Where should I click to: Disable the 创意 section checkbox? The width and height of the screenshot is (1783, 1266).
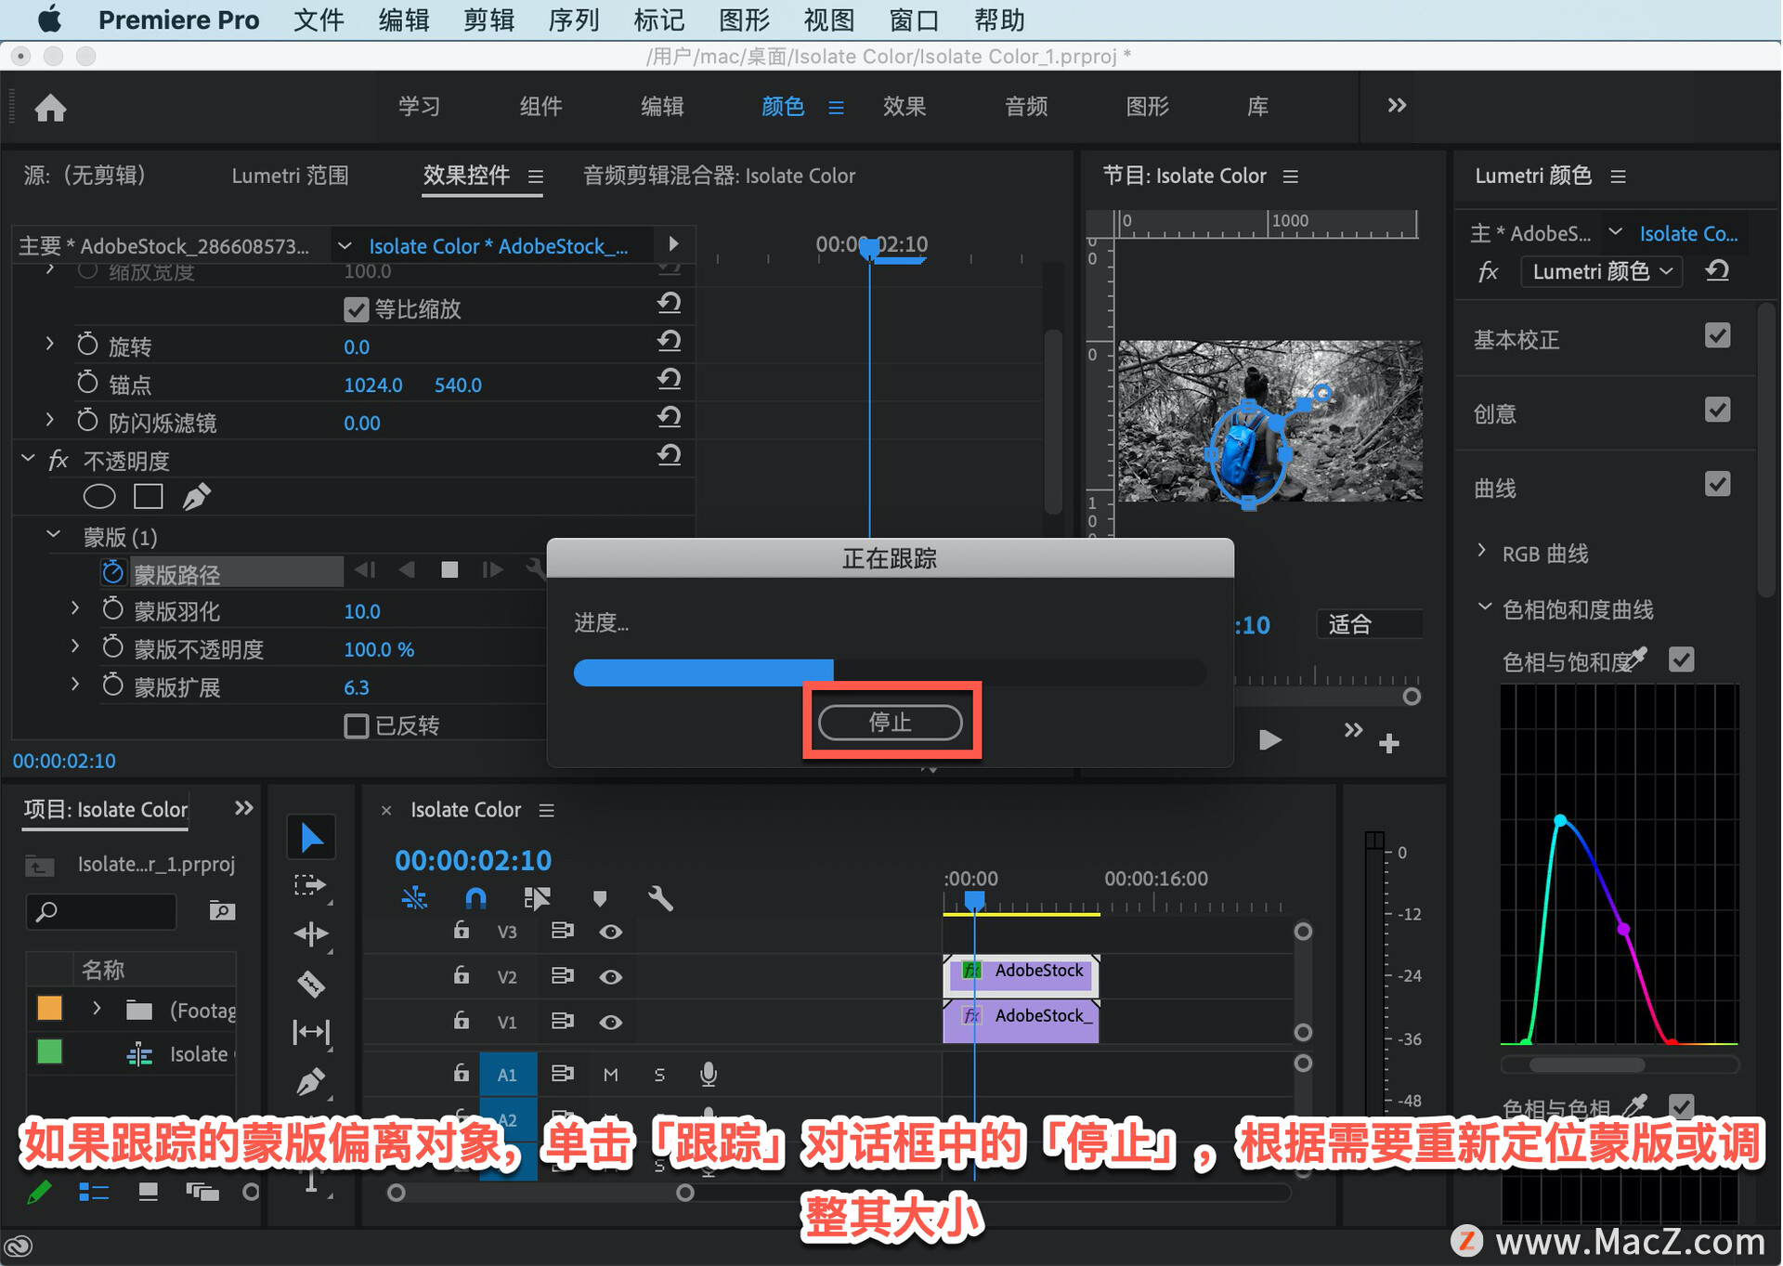coord(1718,410)
